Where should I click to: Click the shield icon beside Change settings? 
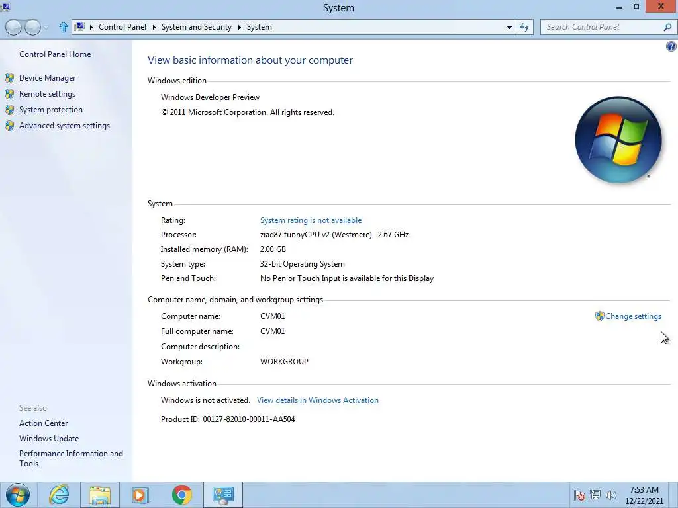point(599,316)
